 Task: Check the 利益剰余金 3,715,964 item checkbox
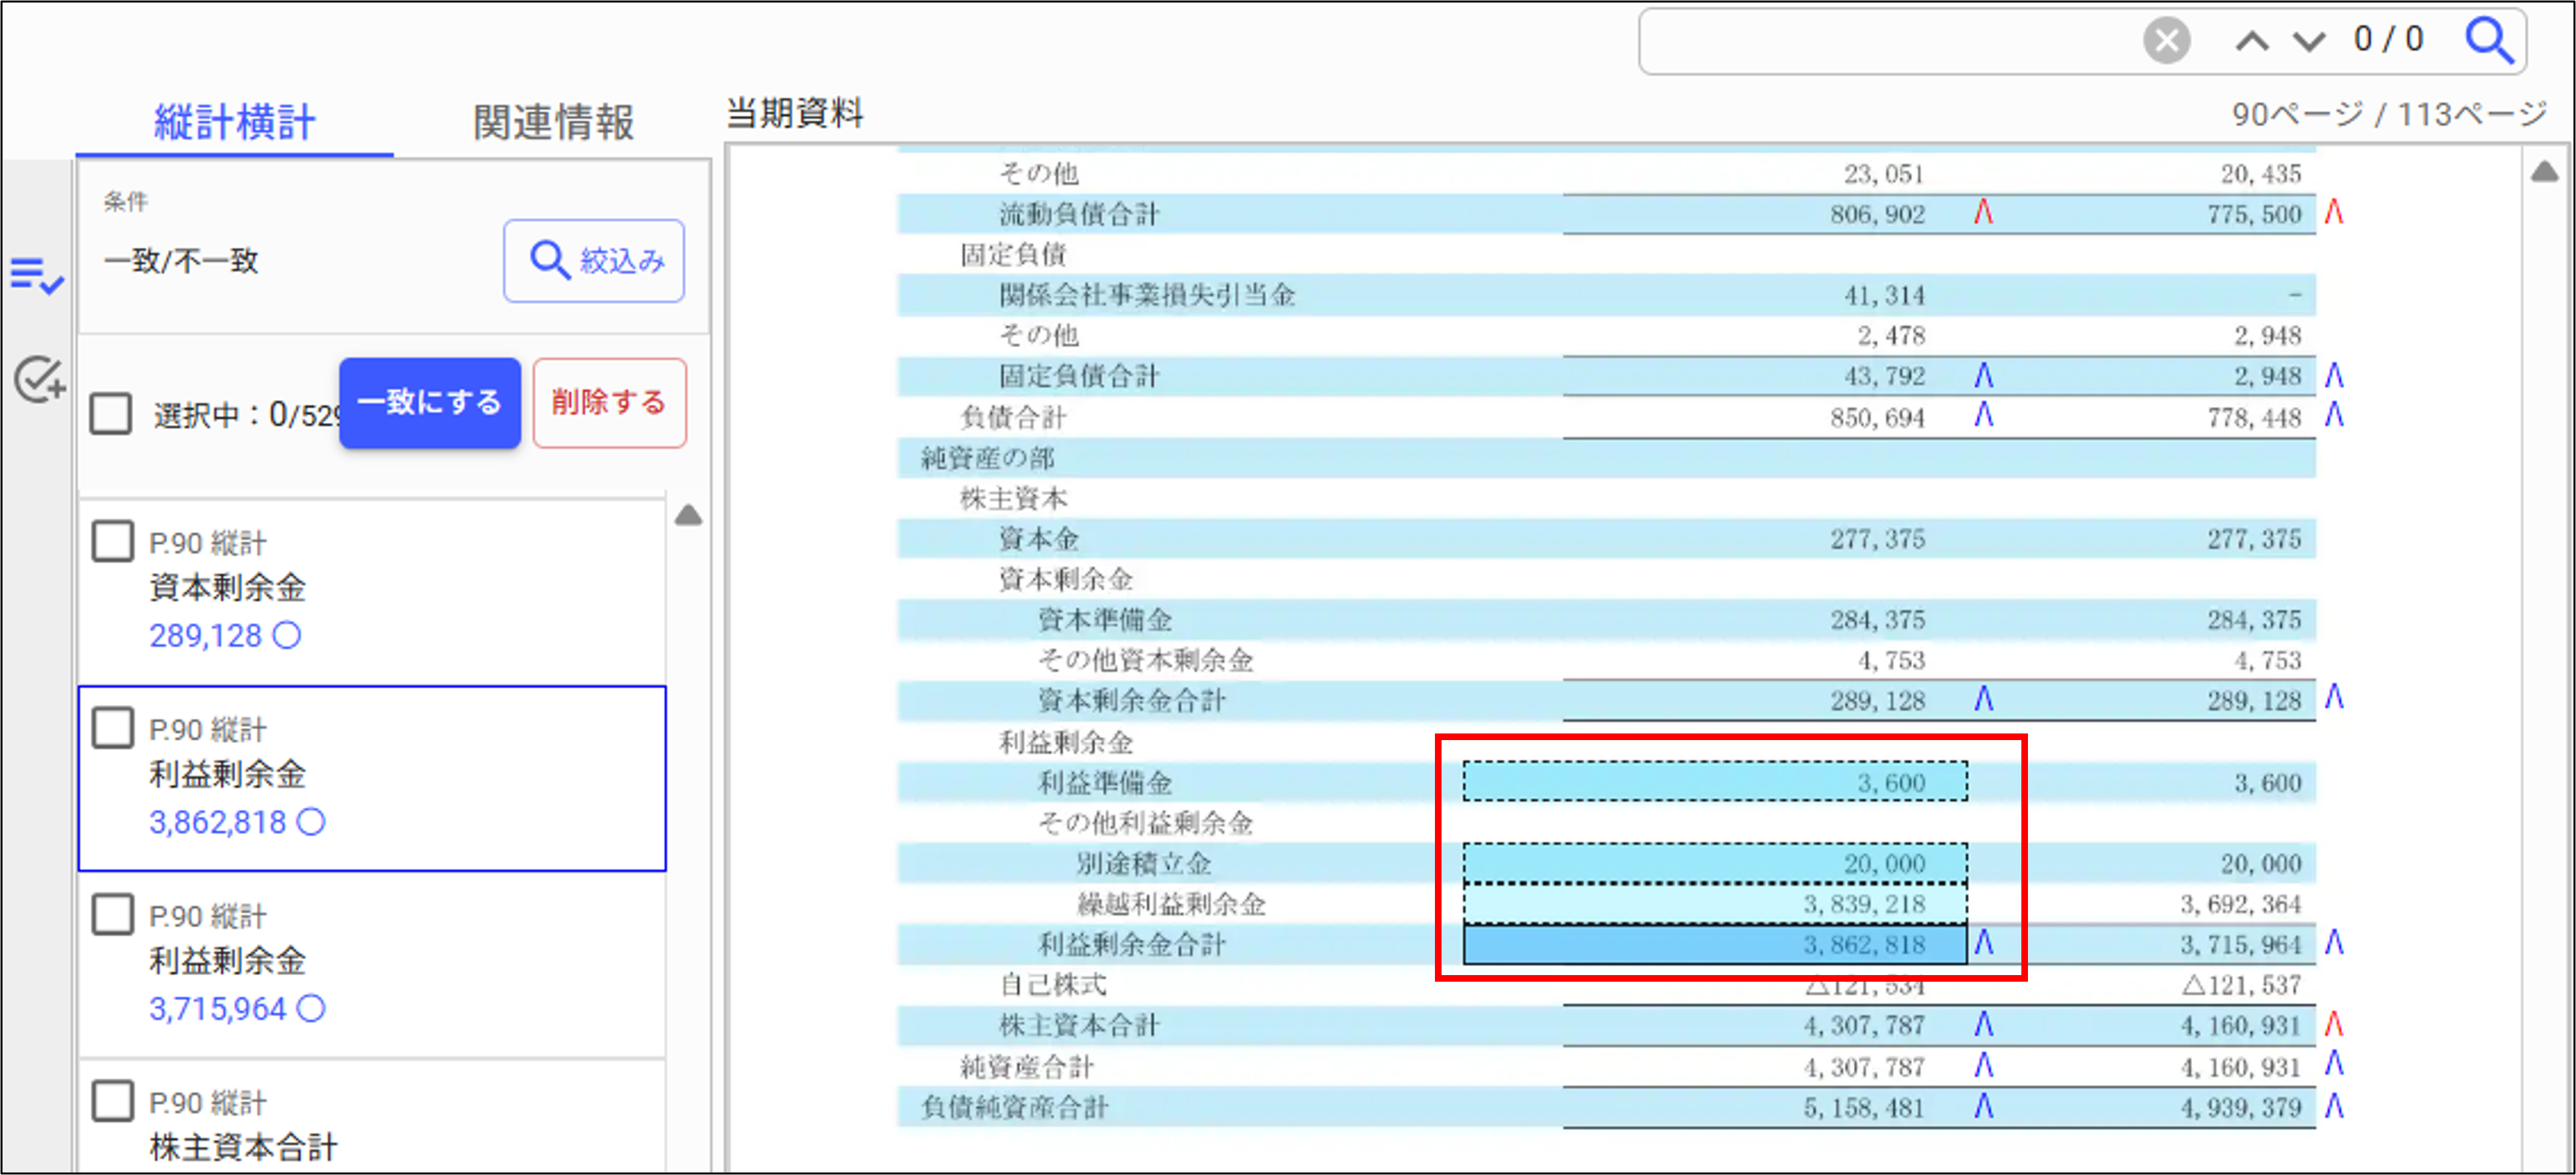(112, 914)
